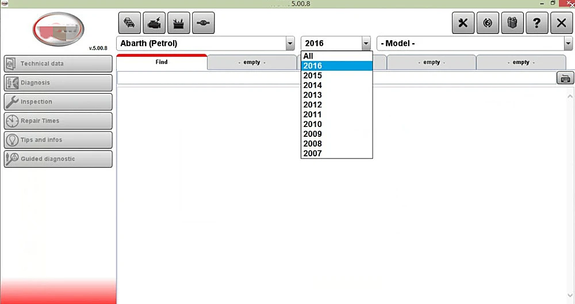Open the vehicle selection cars icon
This screenshot has width=575, height=304.
click(129, 23)
